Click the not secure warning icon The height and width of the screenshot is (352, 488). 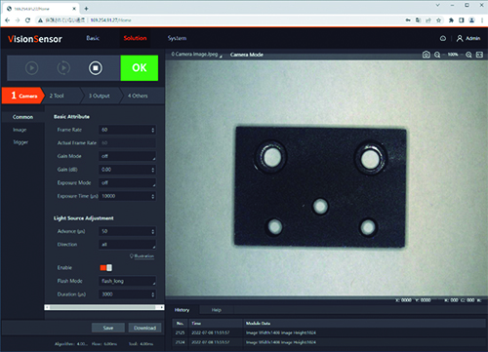(x=40, y=20)
